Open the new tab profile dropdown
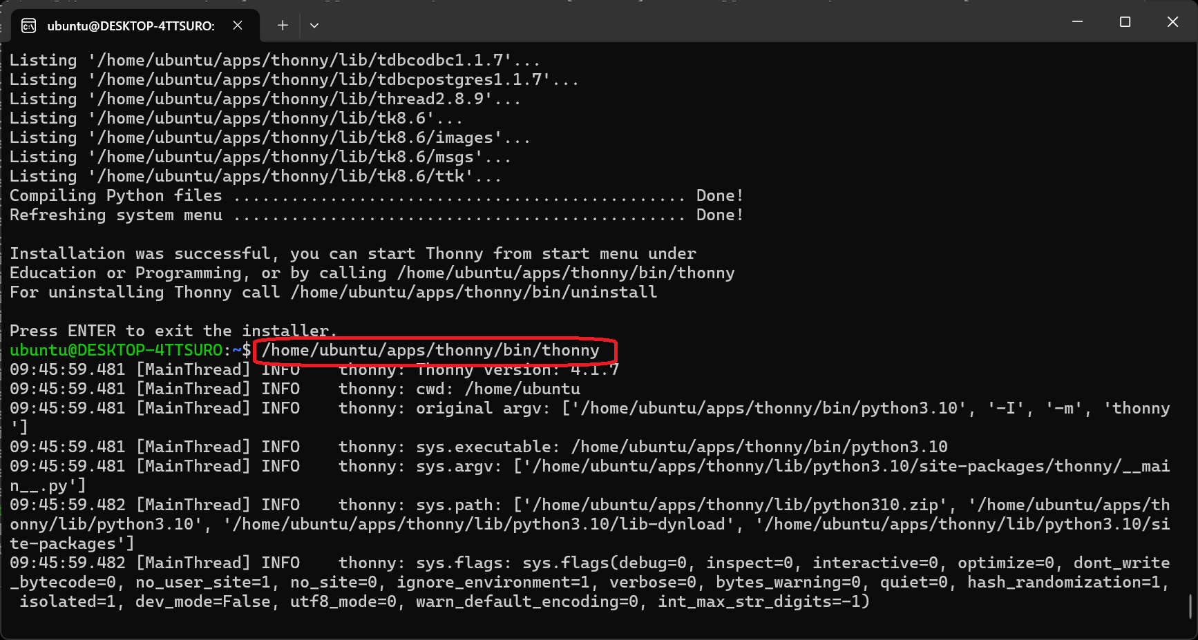 point(314,26)
